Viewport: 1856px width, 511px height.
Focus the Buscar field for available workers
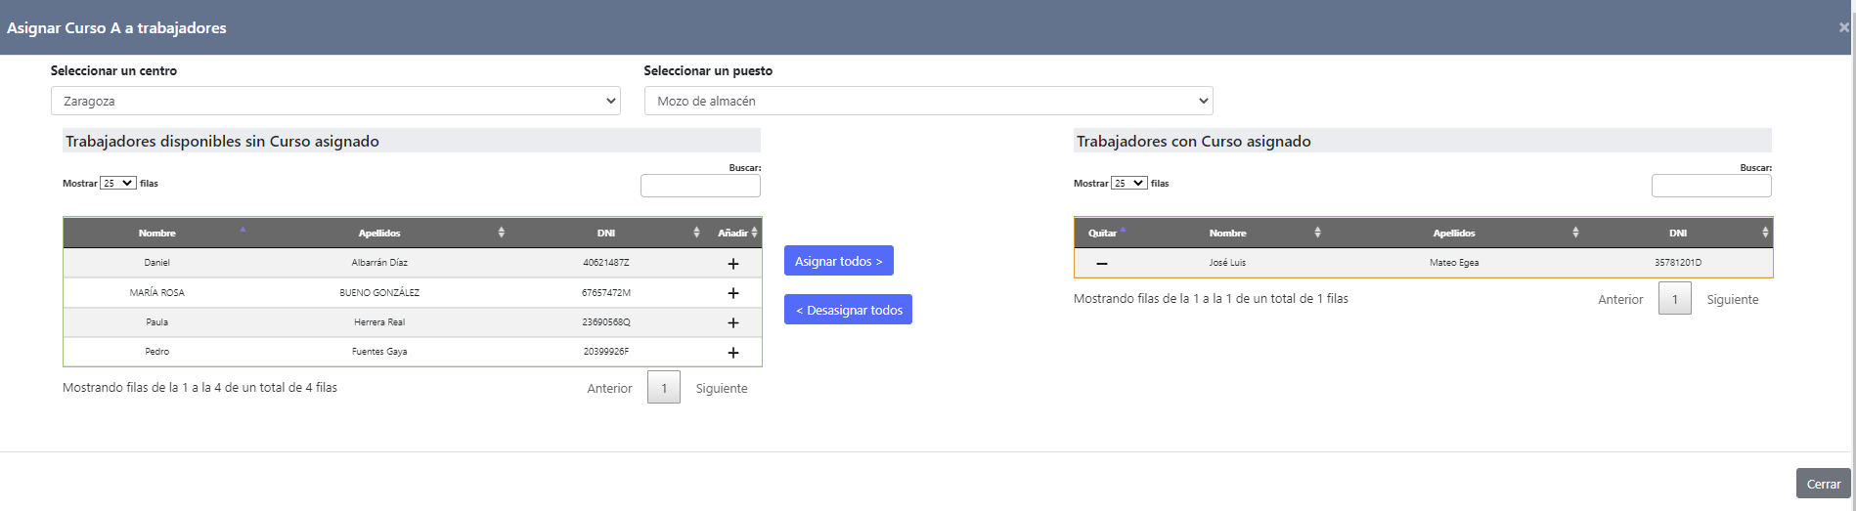coord(700,186)
